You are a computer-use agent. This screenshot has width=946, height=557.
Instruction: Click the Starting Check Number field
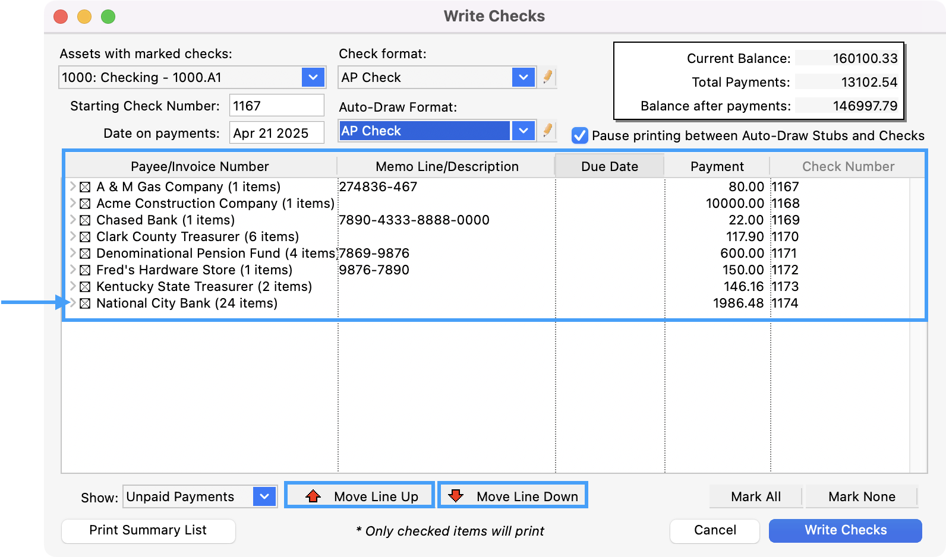pyautogui.click(x=276, y=106)
